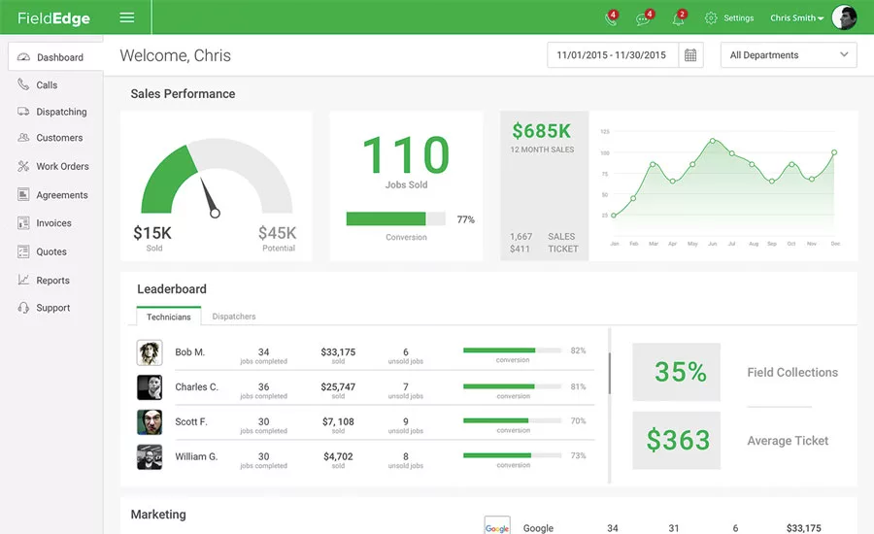Click the Dec data point on chart
Image resolution: width=874 pixels, height=534 pixels.
834,152
